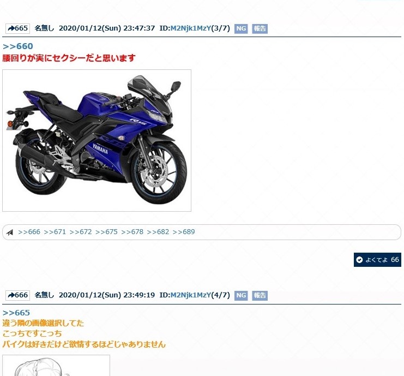
Task: Open the poster ID M2Njk1MzY on post 665
Action: [x=191, y=28]
